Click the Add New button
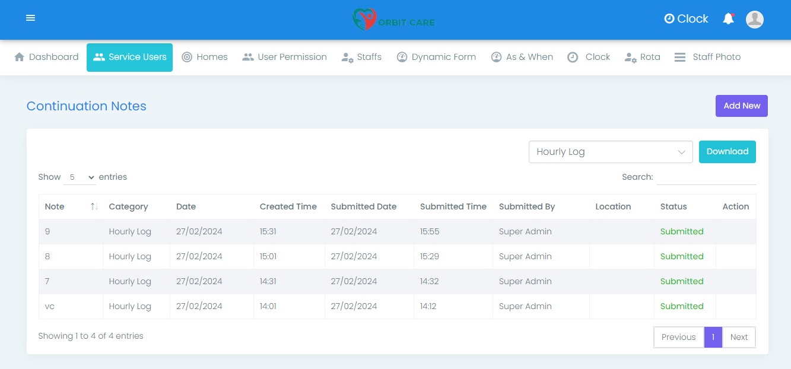Viewport: 791px width, 369px height. coord(741,106)
